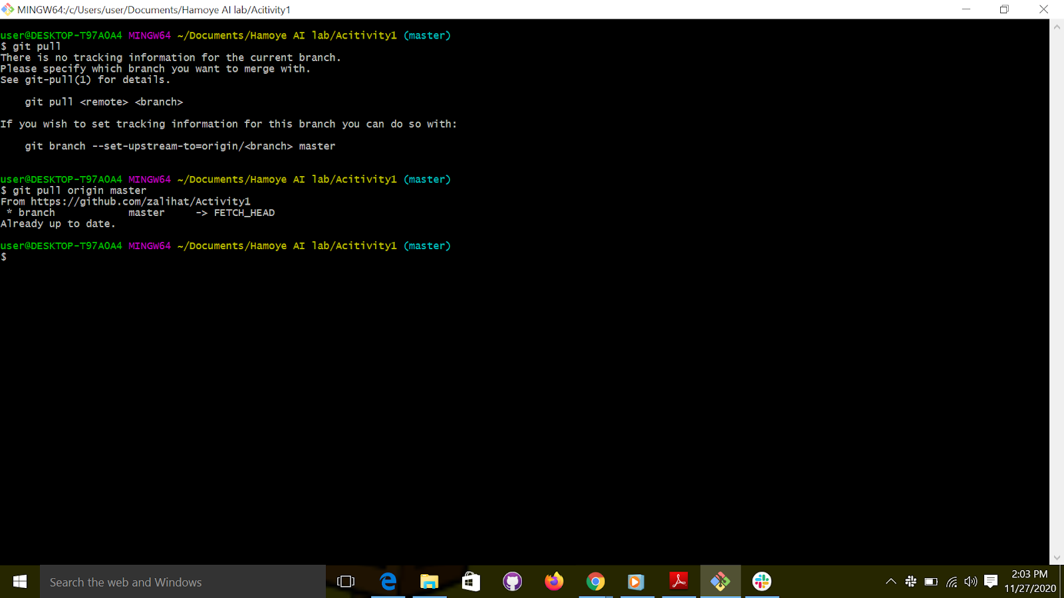Click the Search the web and Windows box
The width and height of the screenshot is (1064, 598).
[x=183, y=582]
